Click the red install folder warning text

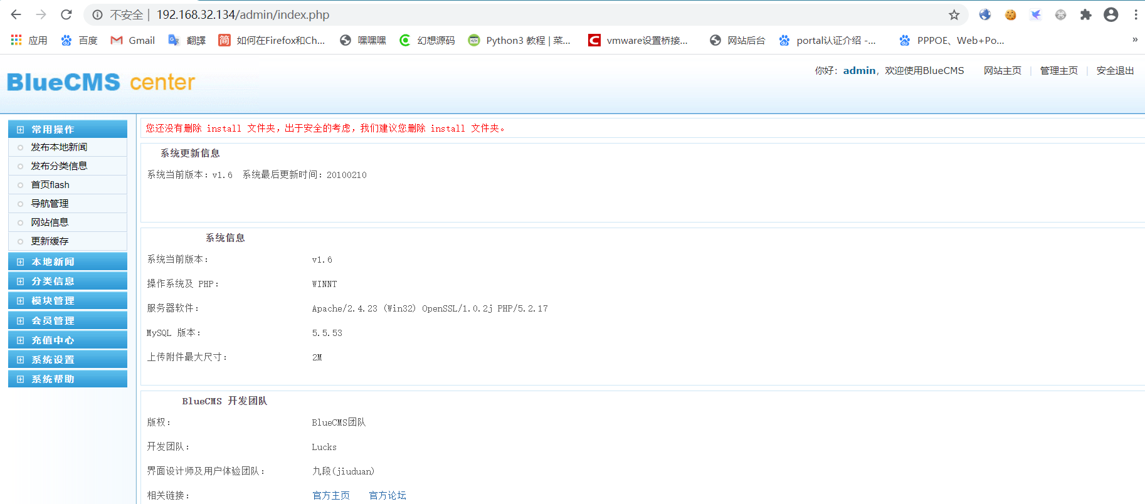click(326, 128)
